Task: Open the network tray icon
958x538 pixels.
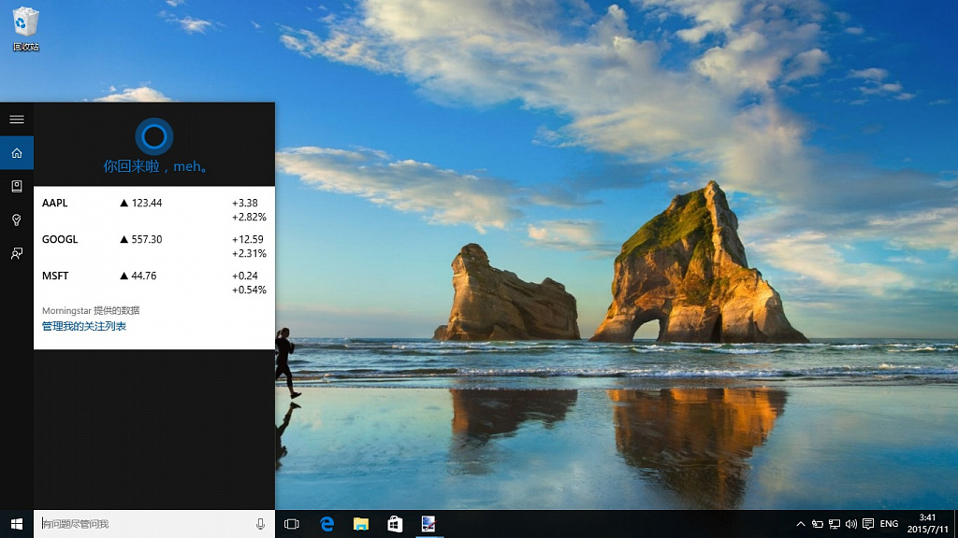Action: pos(835,524)
